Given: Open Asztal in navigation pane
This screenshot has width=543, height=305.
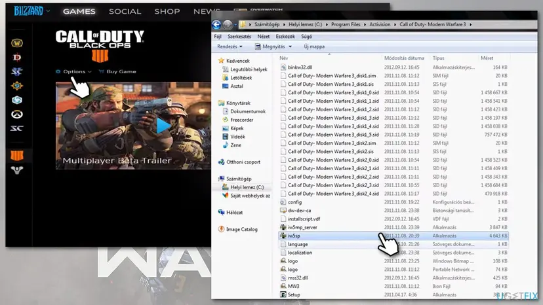Looking at the screenshot, I should pyautogui.click(x=233, y=86).
